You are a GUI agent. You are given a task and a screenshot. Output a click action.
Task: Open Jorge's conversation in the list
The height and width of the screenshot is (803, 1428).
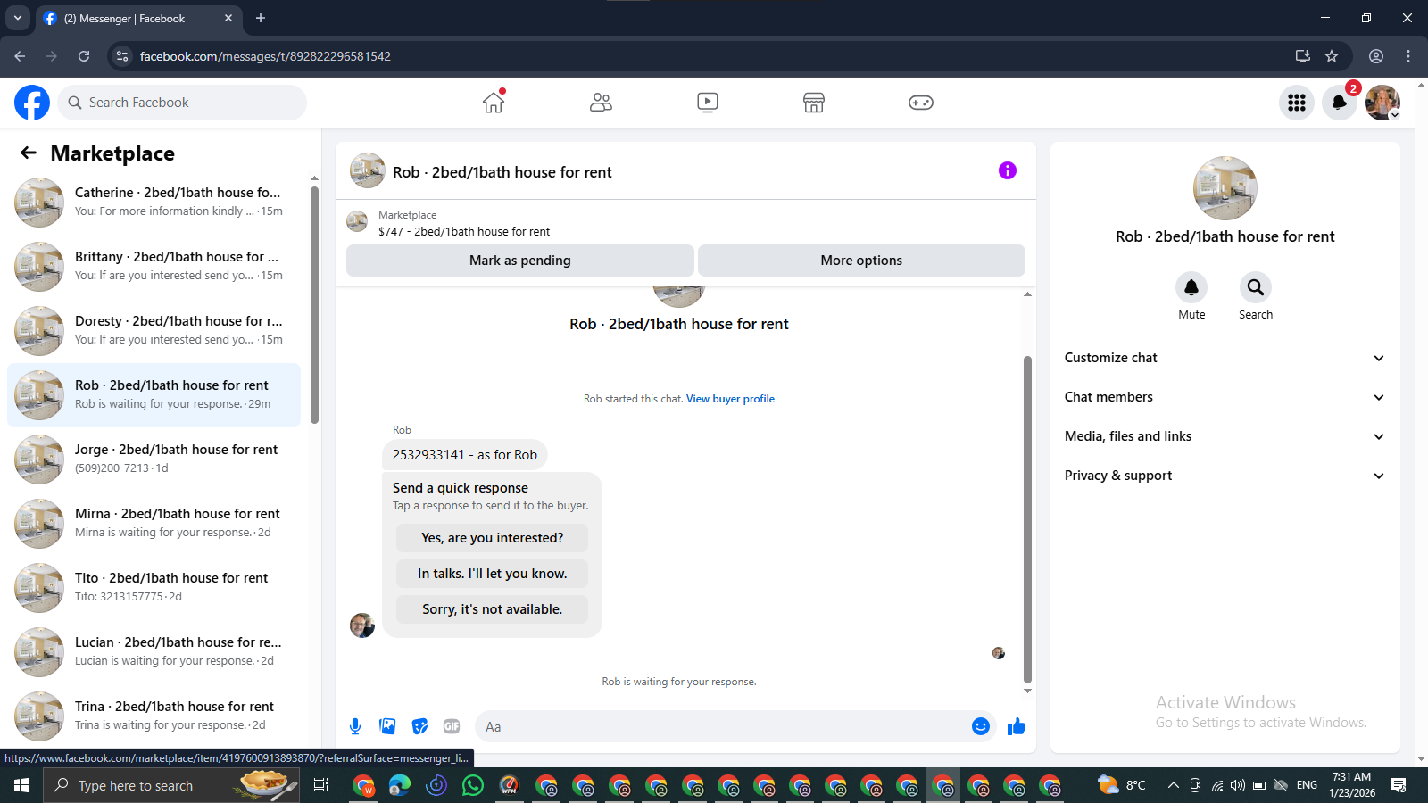click(x=154, y=459)
